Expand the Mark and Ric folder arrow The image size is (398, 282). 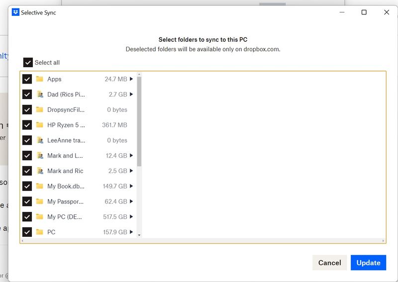(x=131, y=171)
